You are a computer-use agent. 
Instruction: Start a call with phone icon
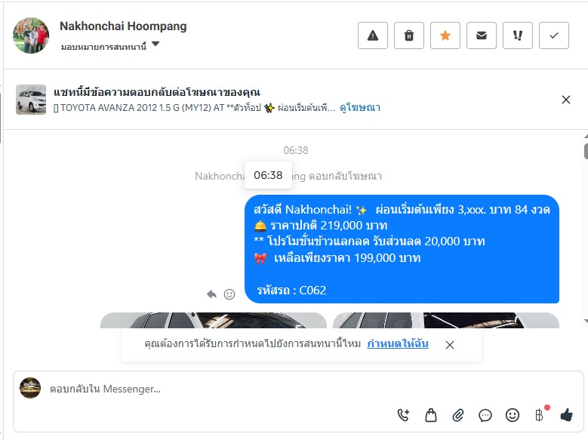[x=403, y=415]
